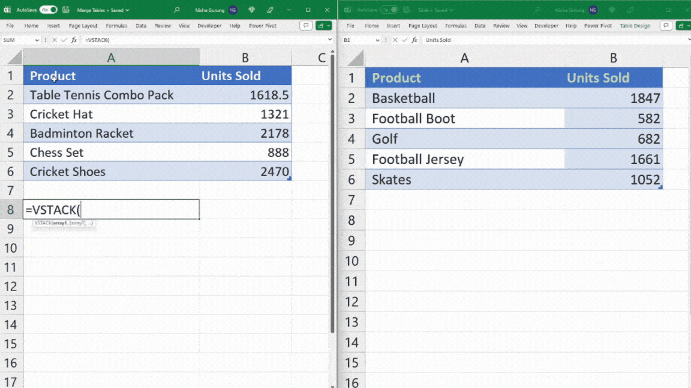Open the Search in the Excel title bar
Screen dimensions: 691x388
pos(175,10)
